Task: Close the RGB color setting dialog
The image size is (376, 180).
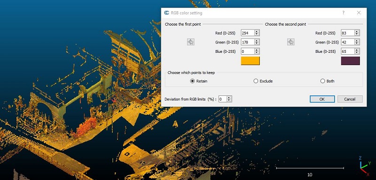Action: click(x=359, y=13)
